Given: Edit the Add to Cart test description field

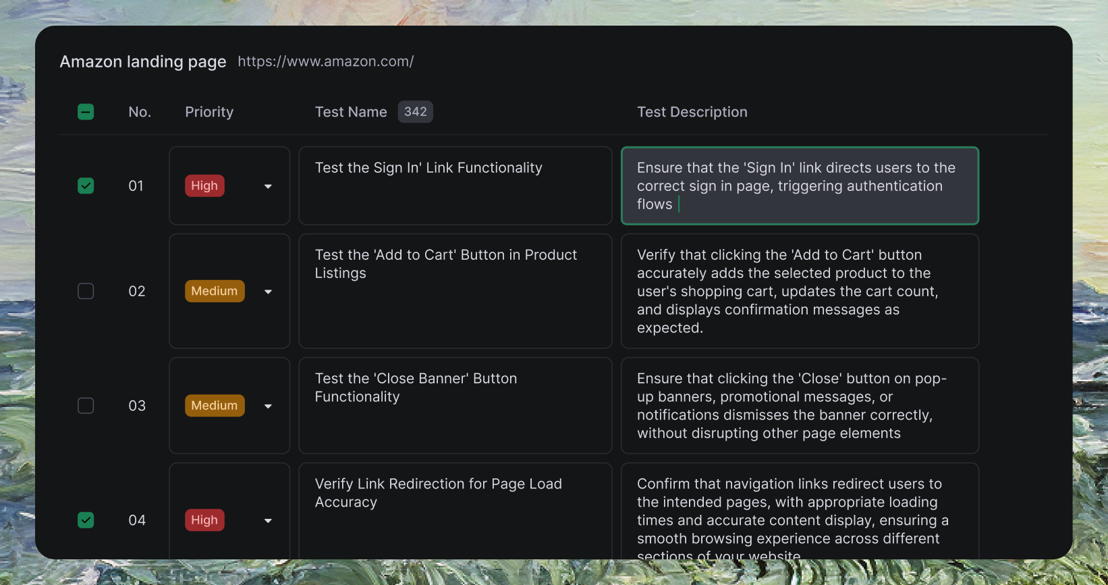Looking at the screenshot, I should coord(800,291).
